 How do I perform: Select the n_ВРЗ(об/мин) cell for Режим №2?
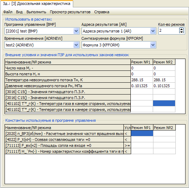(x=164, y=134)
